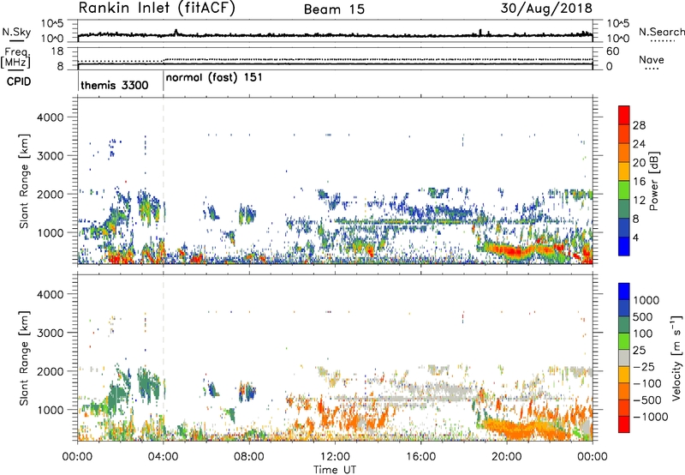685x475 pixels.
Task: Click the 4 label on Power colorbar
Action: tap(636, 238)
